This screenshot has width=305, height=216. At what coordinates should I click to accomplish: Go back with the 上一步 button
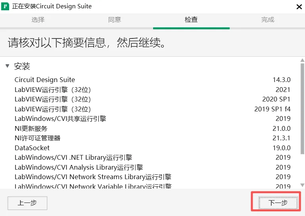[27, 203]
